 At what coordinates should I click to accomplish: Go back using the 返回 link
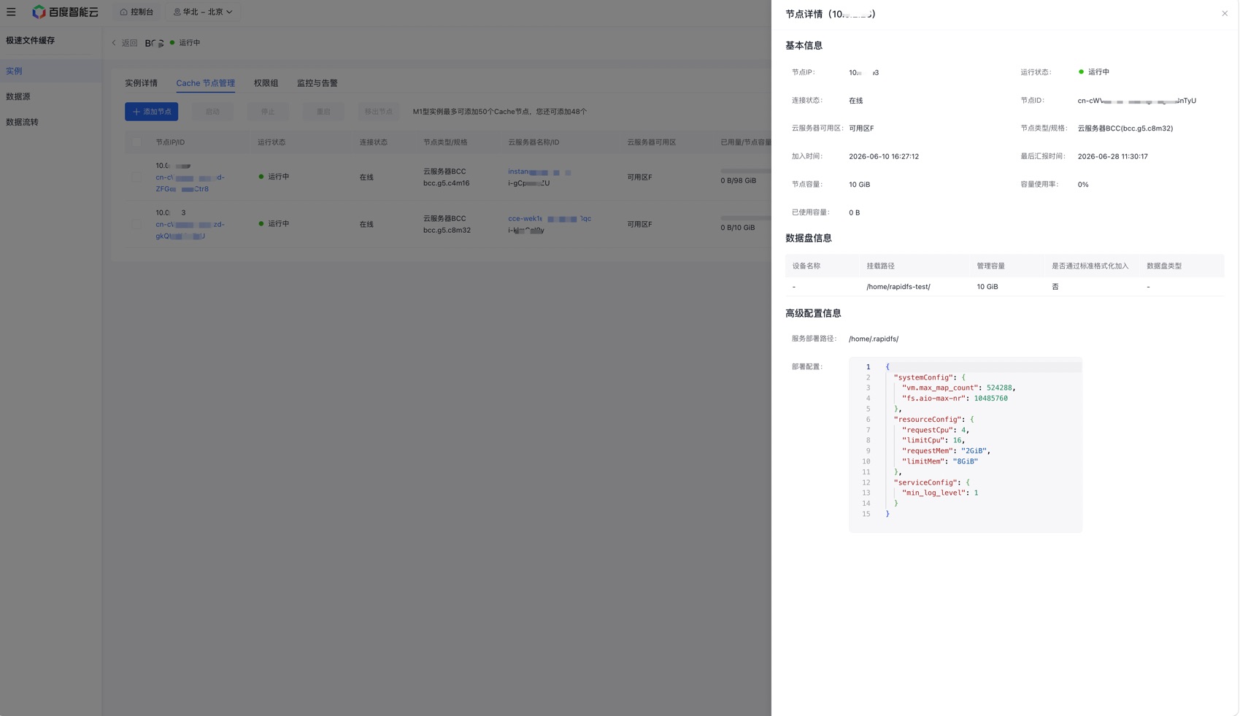pyautogui.click(x=125, y=43)
